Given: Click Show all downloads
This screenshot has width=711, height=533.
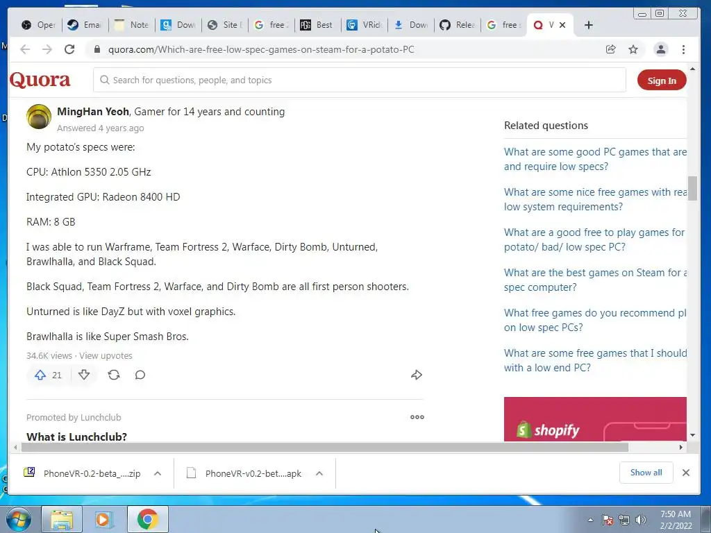Looking at the screenshot, I should 646,472.
